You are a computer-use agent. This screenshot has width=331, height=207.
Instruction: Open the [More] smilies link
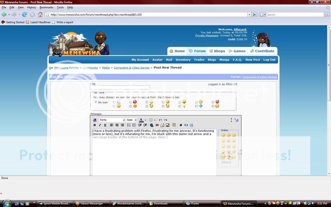pyautogui.click(x=226, y=162)
